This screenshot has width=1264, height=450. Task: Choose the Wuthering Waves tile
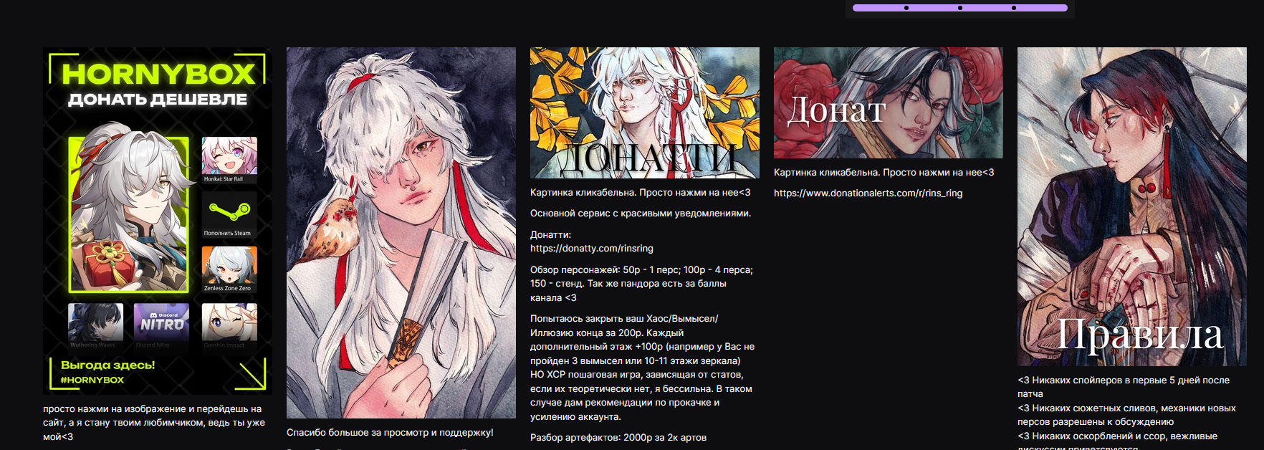(x=96, y=326)
